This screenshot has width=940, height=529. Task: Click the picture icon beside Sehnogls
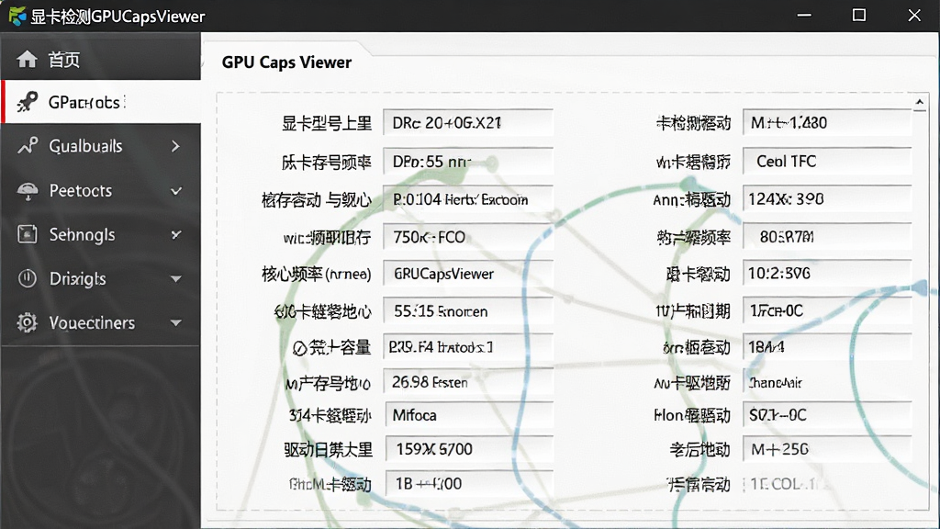click(27, 234)
